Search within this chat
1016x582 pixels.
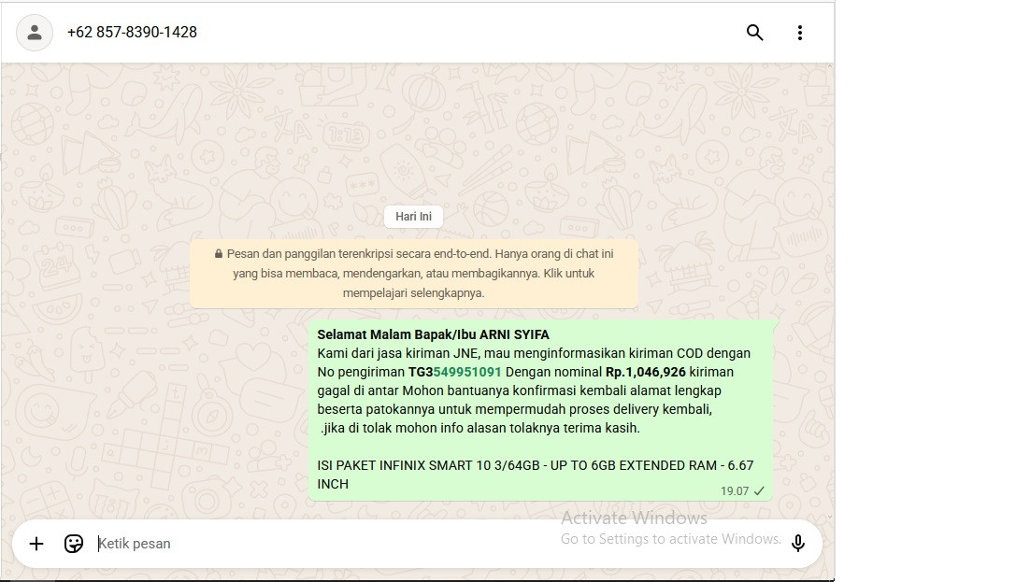755,33
